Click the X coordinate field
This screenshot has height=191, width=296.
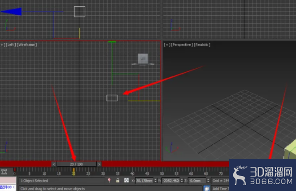[144, 181]
